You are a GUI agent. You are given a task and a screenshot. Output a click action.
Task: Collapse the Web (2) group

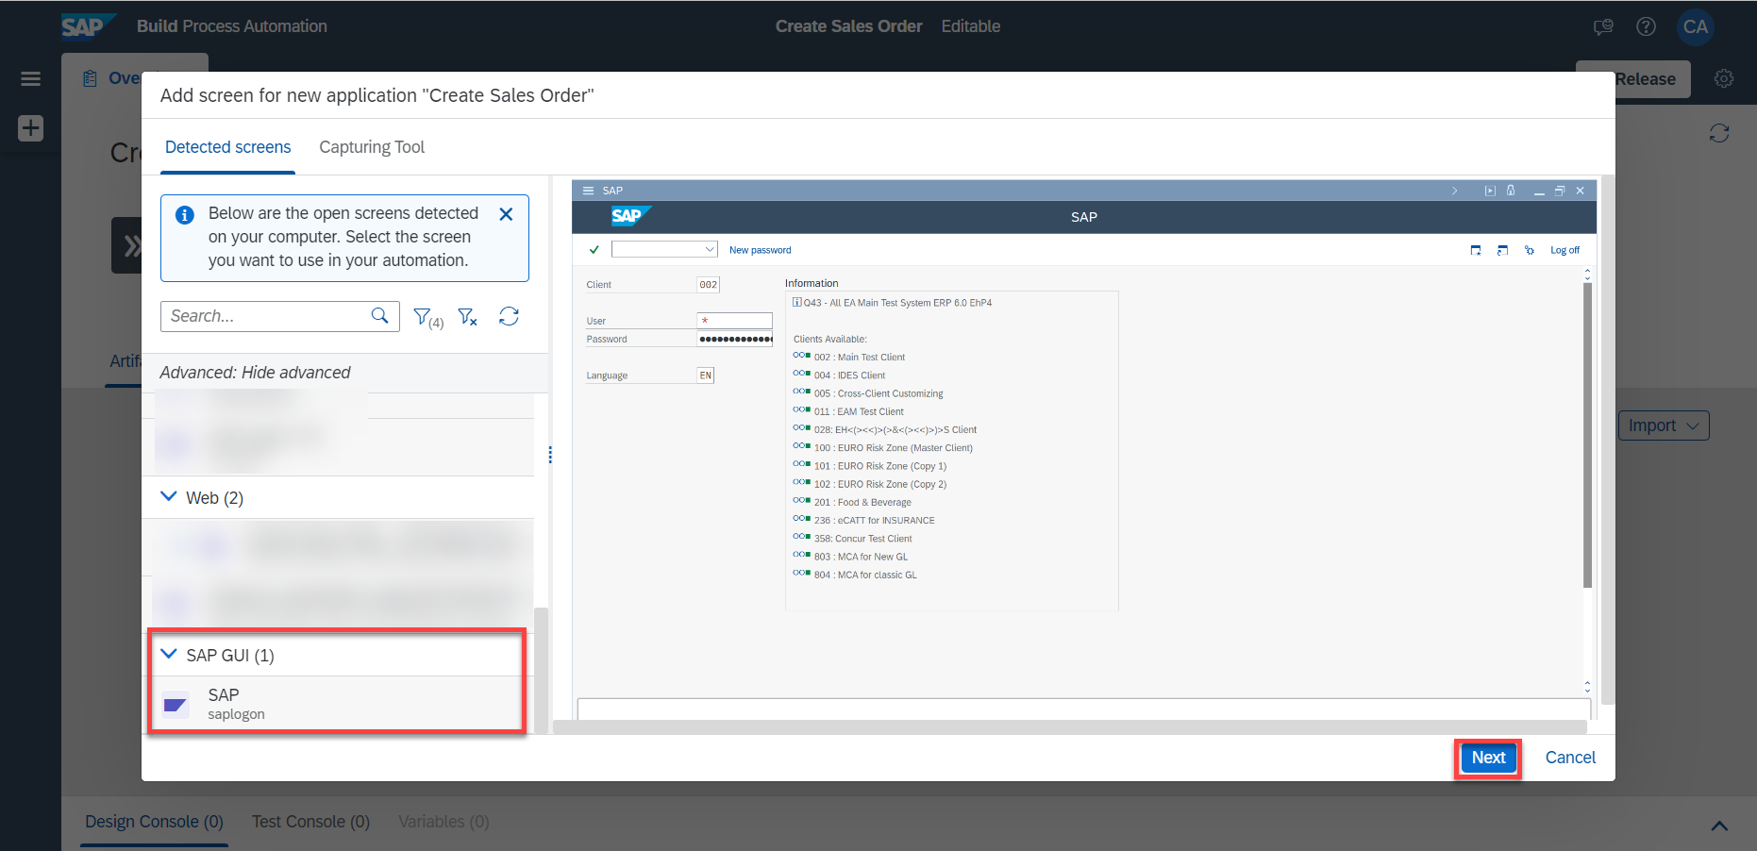coord(169,496)
